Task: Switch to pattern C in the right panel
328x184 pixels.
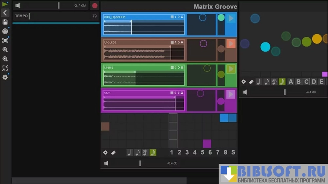Action: pyautogui.click(x=306, y=82)
